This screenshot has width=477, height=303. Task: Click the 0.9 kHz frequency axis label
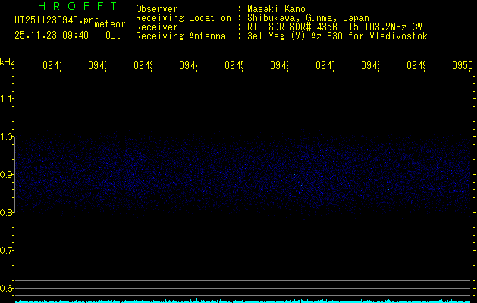click(x=7, y=174)
